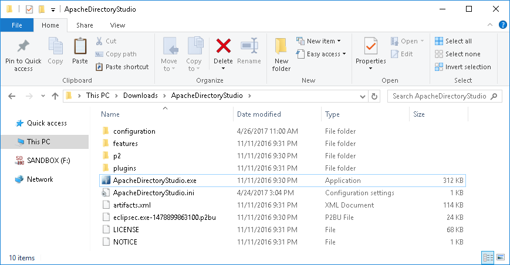Screen dimensions: 510x265
Task: Click the Search ApacheDirectoryStudio box
Action: point(444,96)
